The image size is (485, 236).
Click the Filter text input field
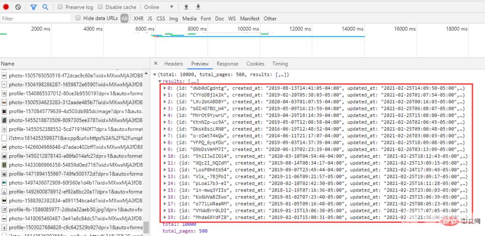35,18
